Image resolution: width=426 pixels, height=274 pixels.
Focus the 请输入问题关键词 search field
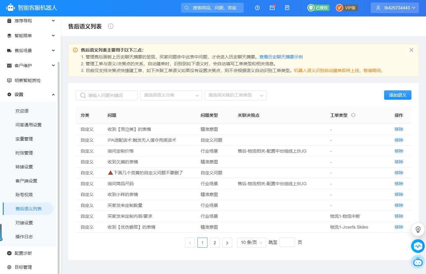click(x=107, y=95)
